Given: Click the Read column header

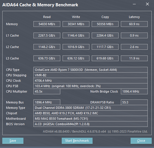Looking at the screenshot, I should (47, 17).
